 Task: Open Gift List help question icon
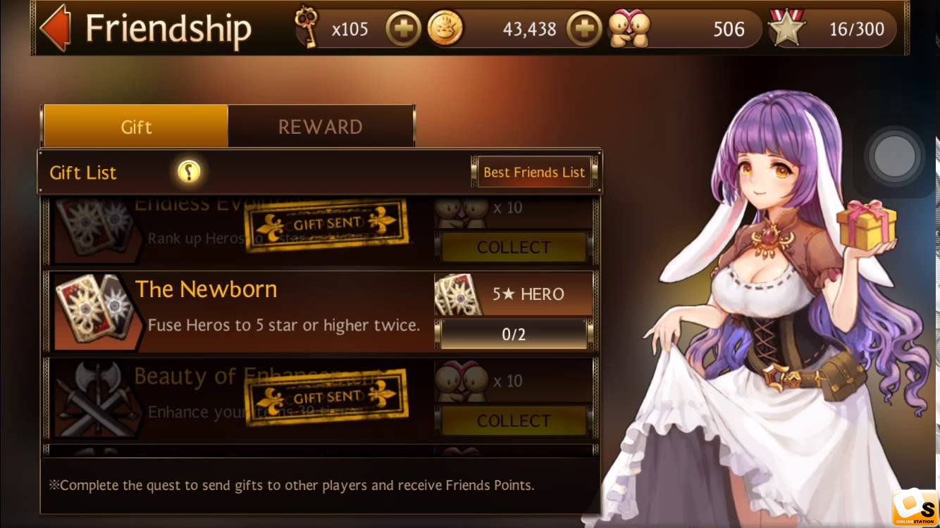click(189, 172)
